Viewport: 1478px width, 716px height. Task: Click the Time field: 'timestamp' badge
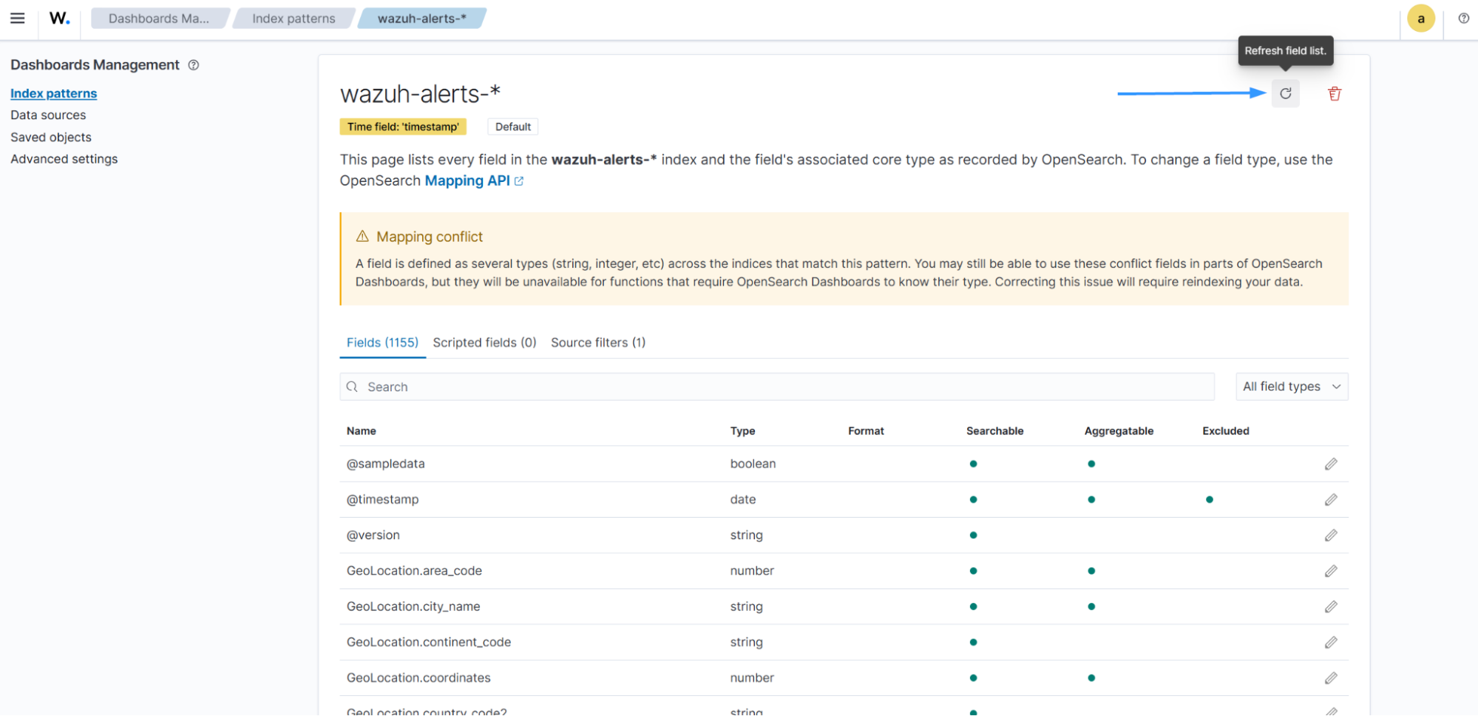(x=403, y=126)
